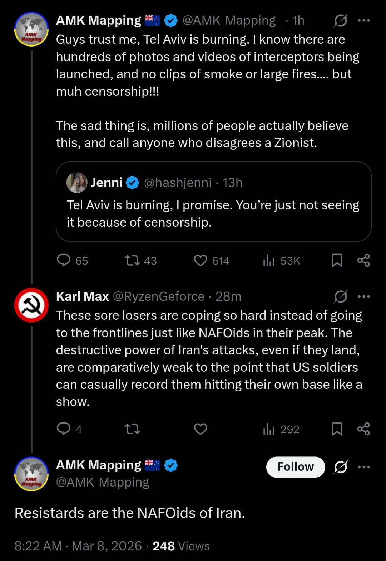Viewport: 386px width, 561px height.
Task: Repost AMK Mapping's post with 43 reposts
Action: (132, 260)
